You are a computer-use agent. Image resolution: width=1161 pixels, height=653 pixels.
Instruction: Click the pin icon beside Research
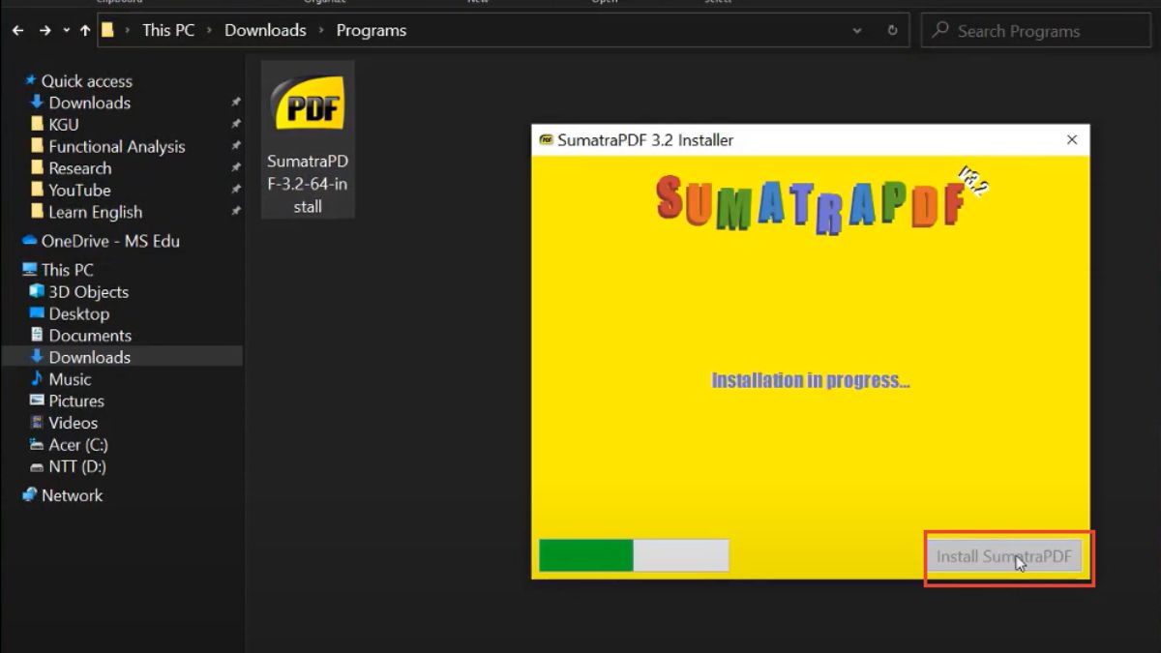pyautogui.click(x=235, y=168)
